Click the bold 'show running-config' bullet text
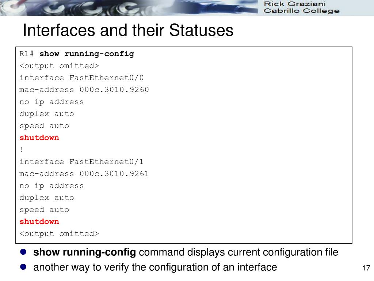The width and height of the screenshot is (374, 281). 85,252
